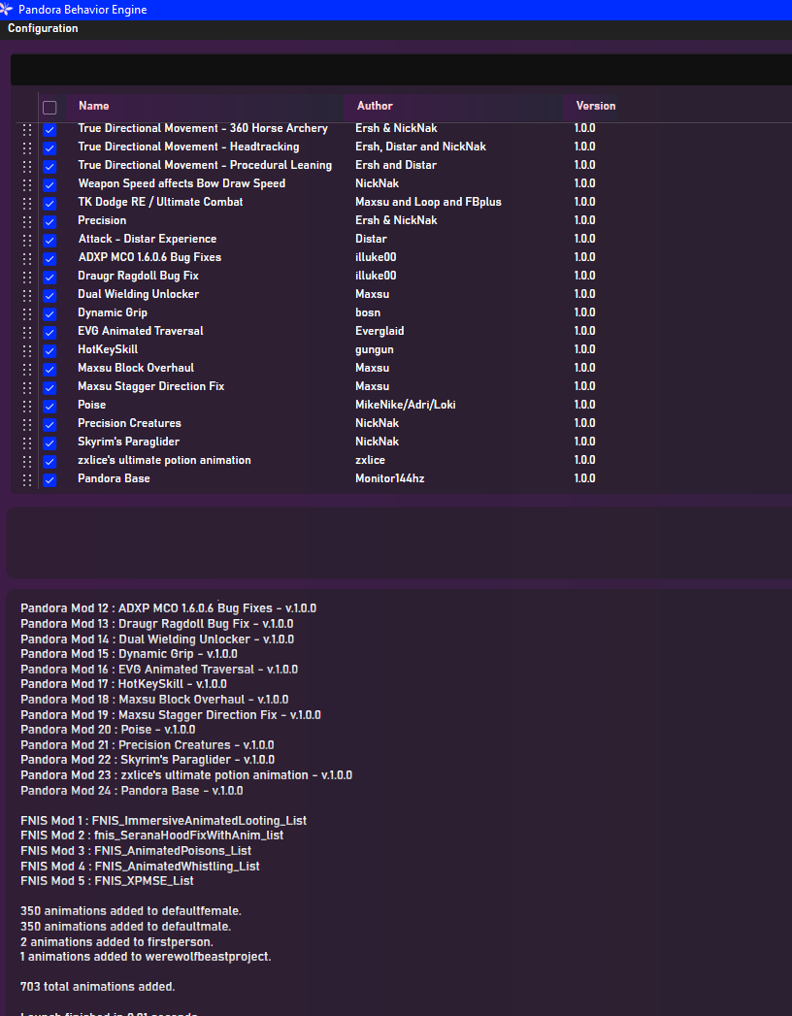This screenshot has height=1016, width=792.
Task: Click drag handle for Dynamic Grip row
Action: click(x=26, y=314)
